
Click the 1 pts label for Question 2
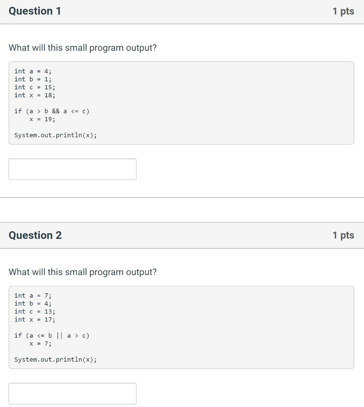click(x=343, y=235)
